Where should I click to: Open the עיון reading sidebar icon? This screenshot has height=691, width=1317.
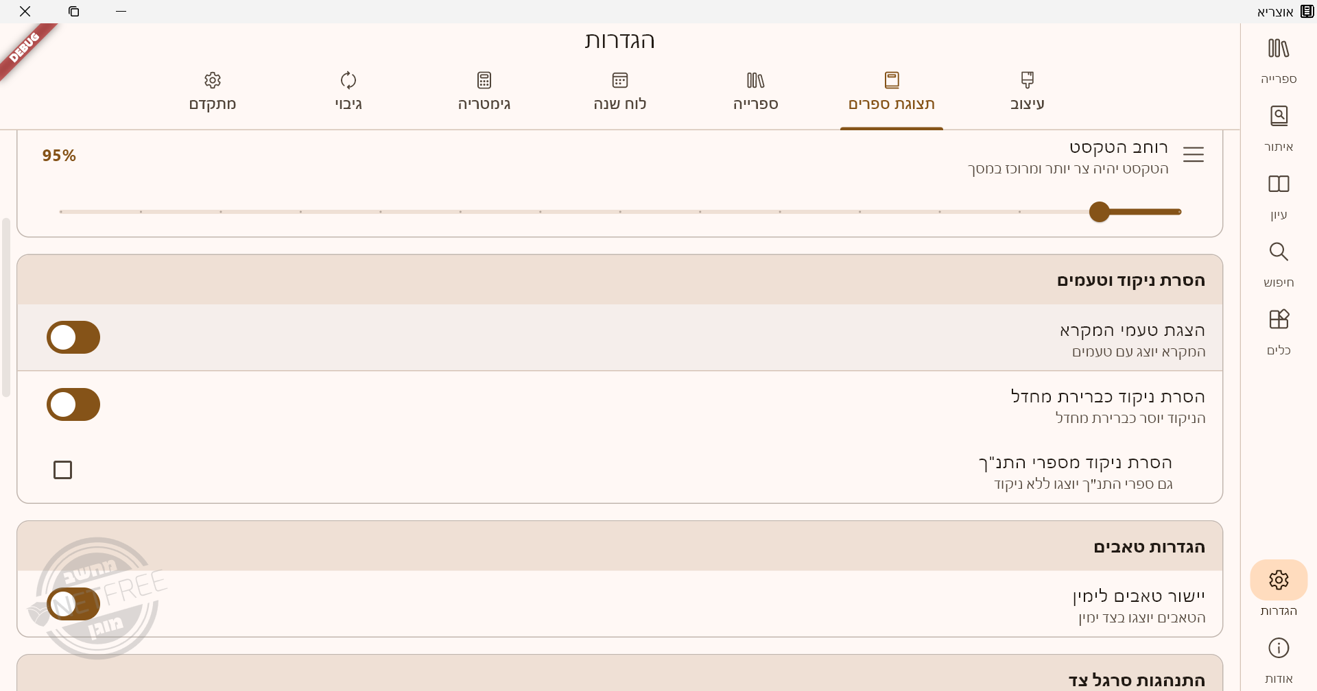1278,195
